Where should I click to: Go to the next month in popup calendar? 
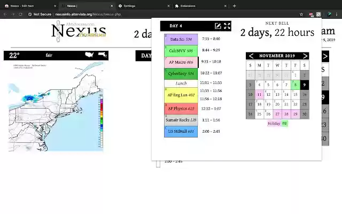pos(305,56)
